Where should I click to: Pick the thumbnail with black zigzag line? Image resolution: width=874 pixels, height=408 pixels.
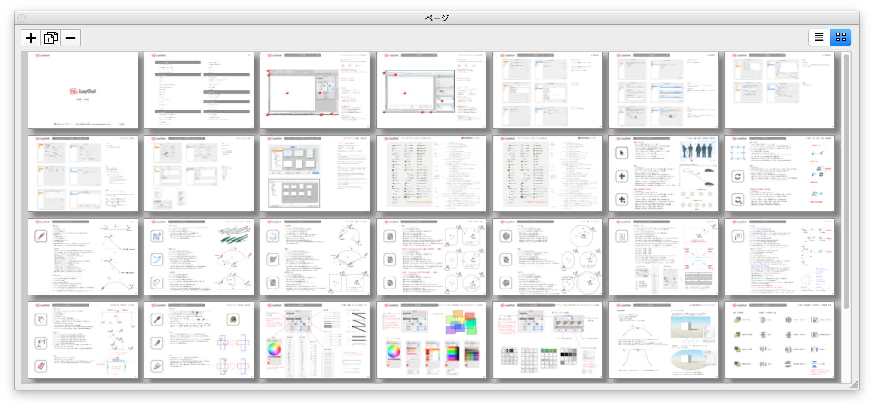315,340
